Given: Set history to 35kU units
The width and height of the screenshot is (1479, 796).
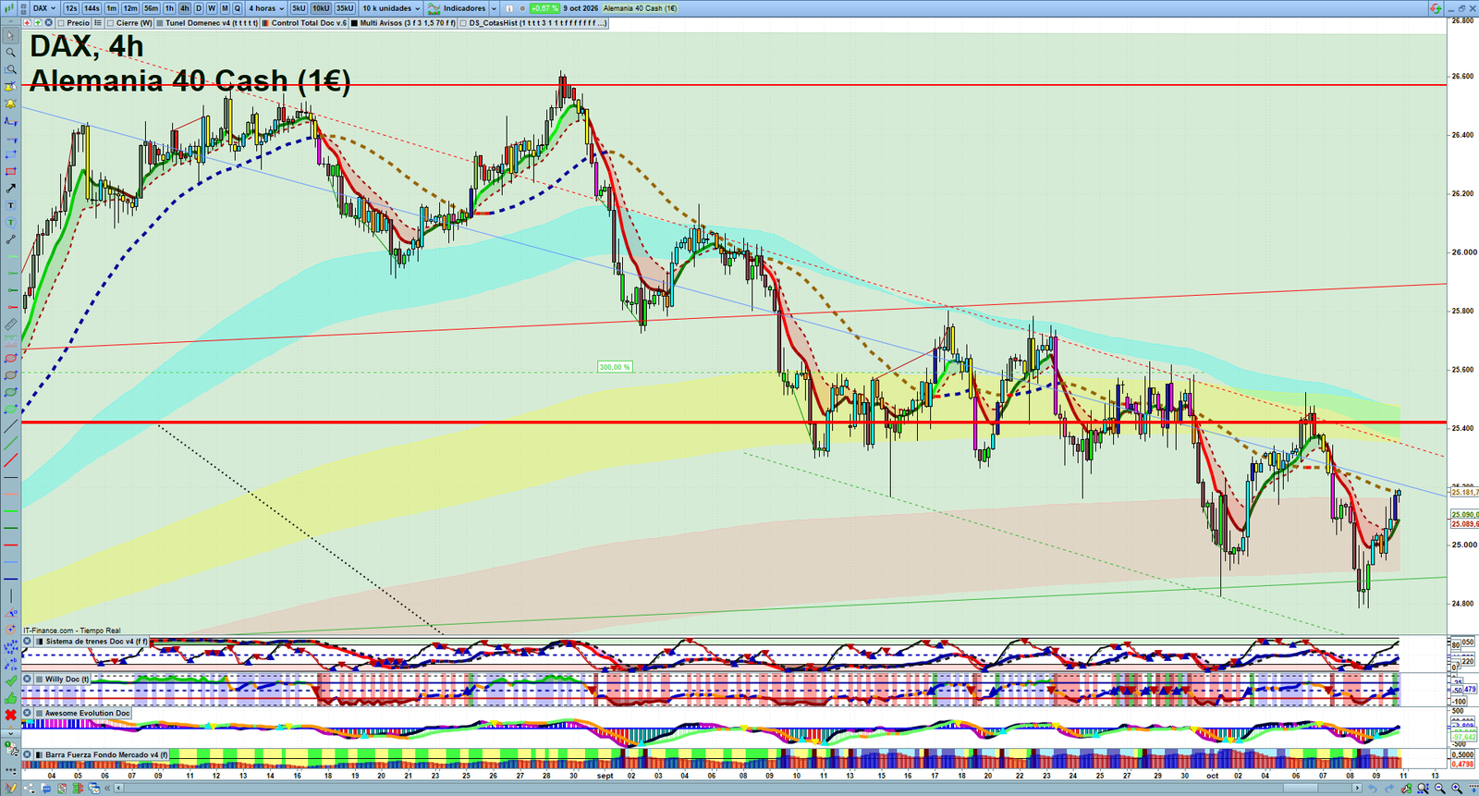Looking at the screenshot, I should point(345,8).
